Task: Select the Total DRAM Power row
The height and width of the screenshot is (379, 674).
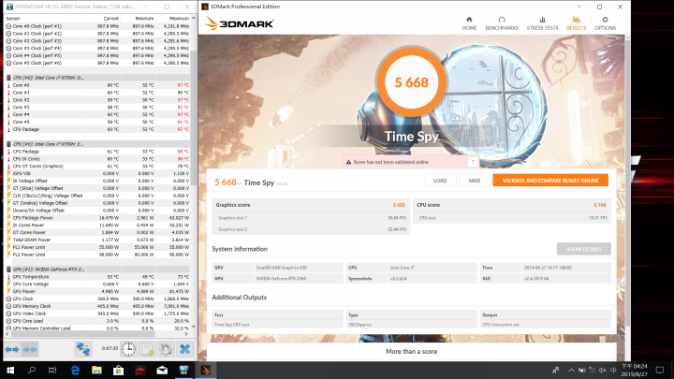Action: click(97, 240)
